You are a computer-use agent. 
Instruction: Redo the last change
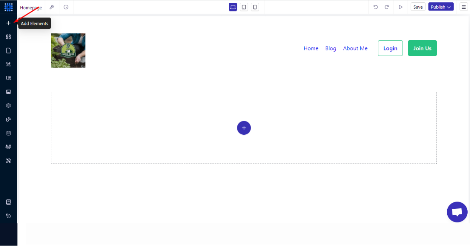pos(387,7)
